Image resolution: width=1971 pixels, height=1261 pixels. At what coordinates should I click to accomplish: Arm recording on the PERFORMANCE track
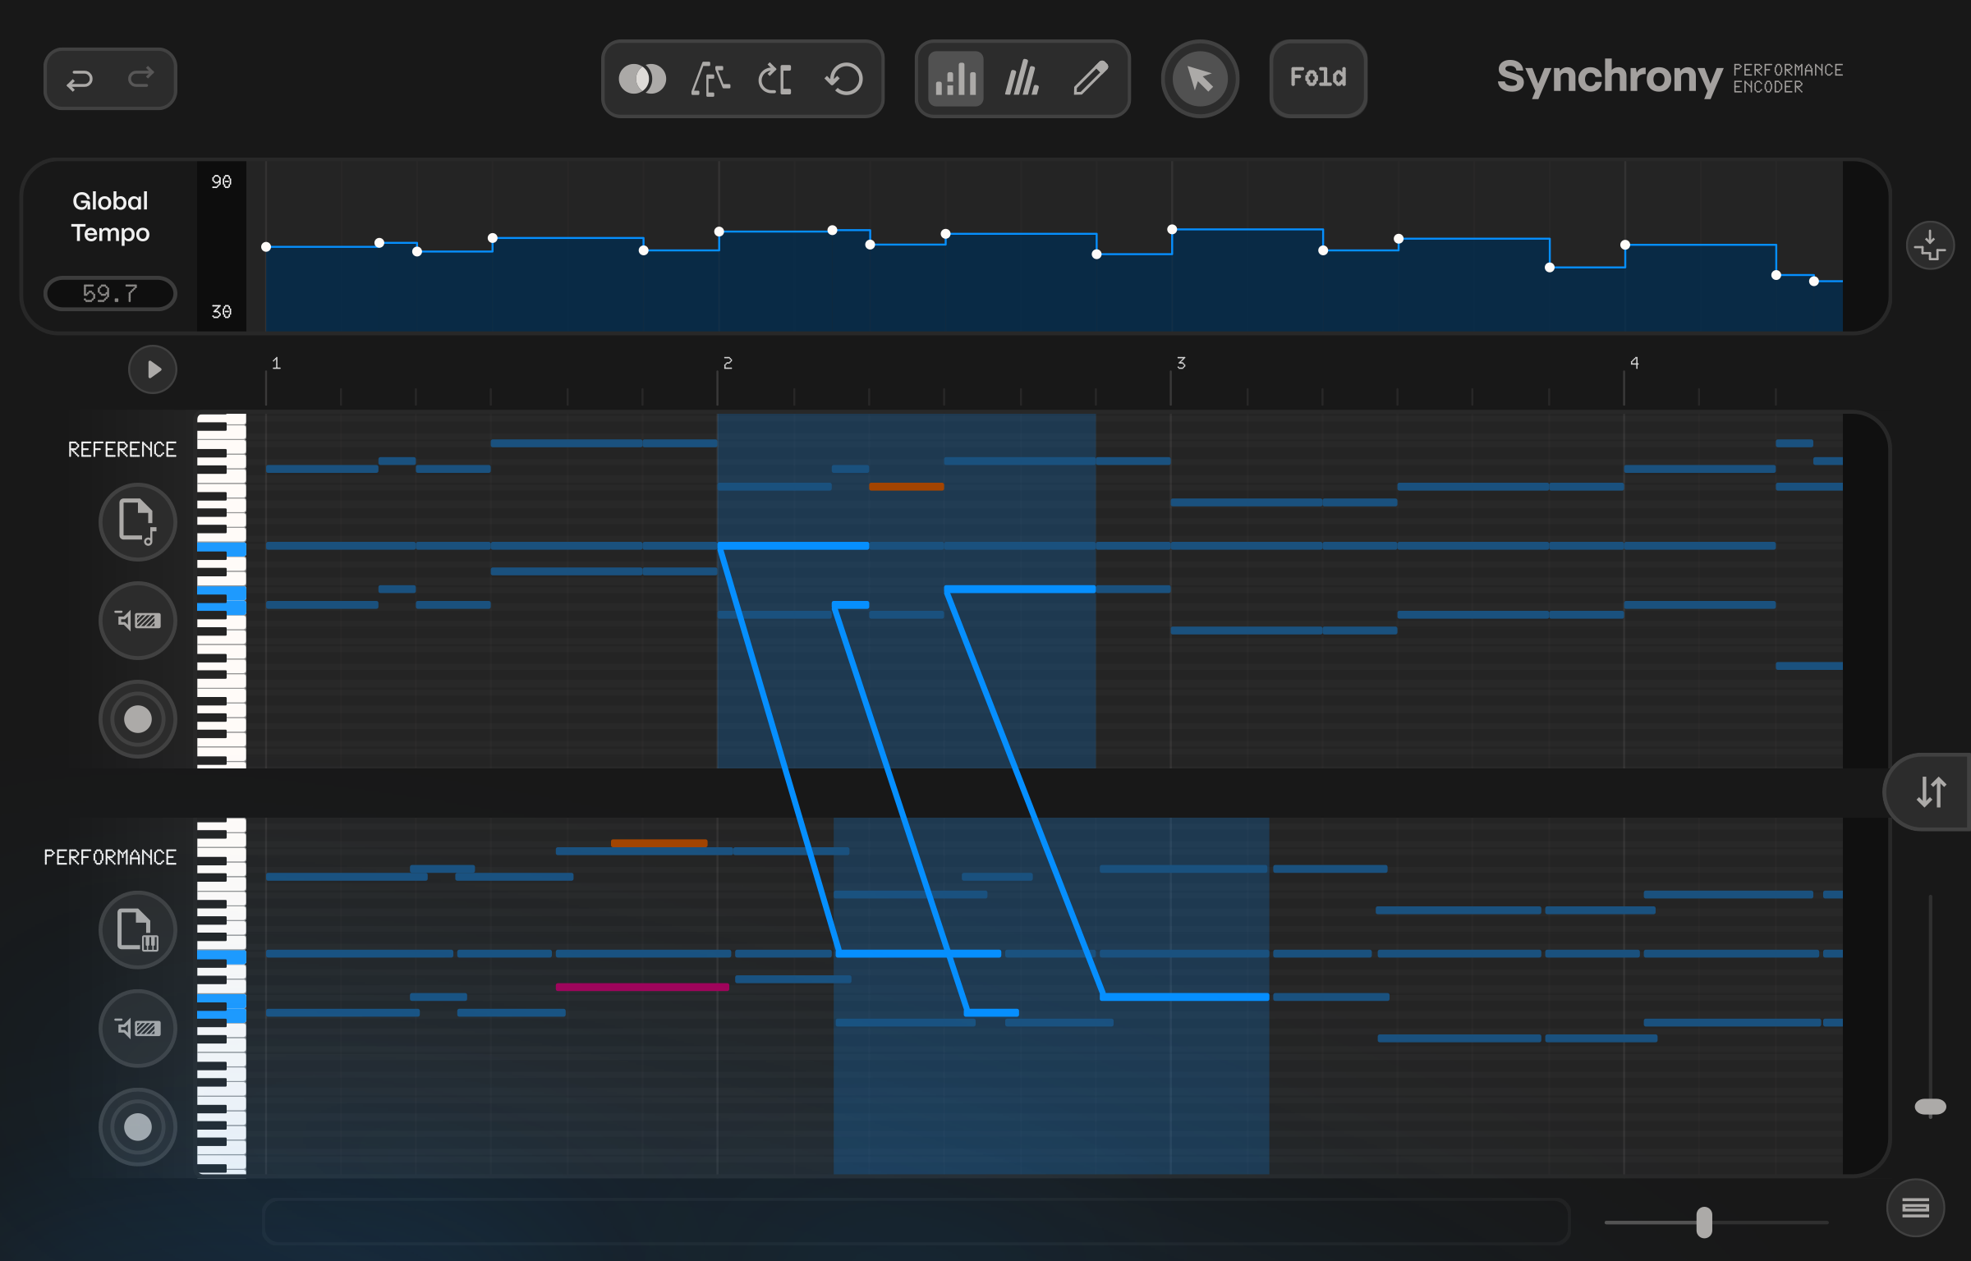pyautogui.click(x=138, y=1127)
